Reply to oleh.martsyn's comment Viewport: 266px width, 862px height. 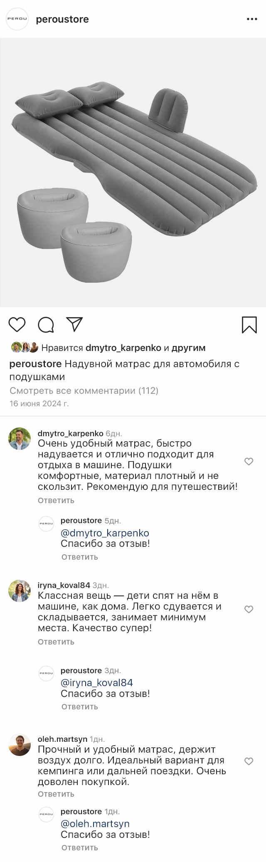56,794
